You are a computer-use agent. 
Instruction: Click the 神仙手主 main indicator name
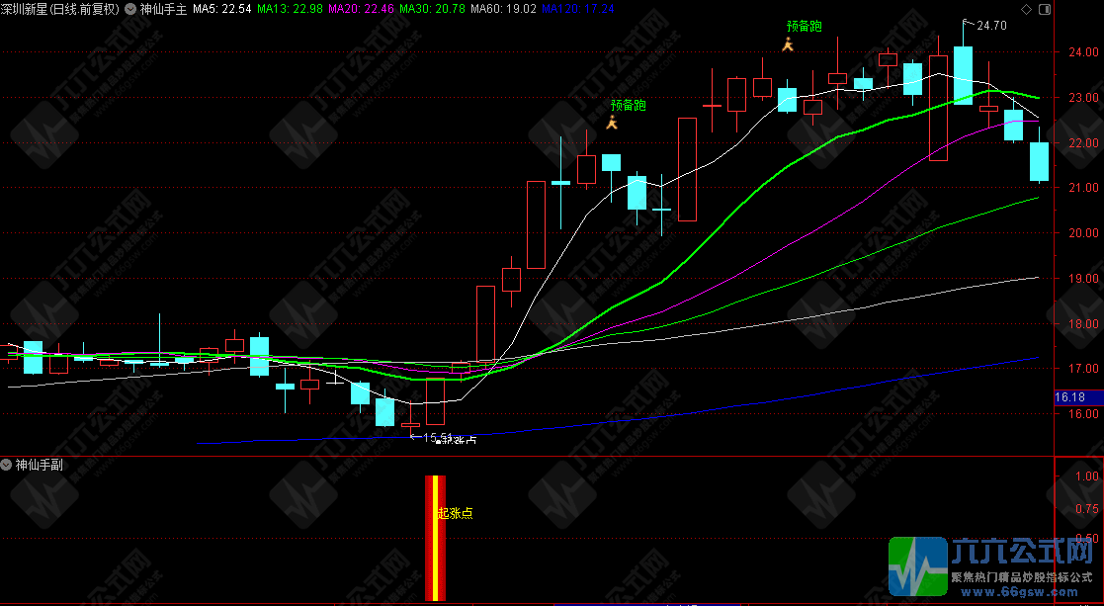(163, 9)
